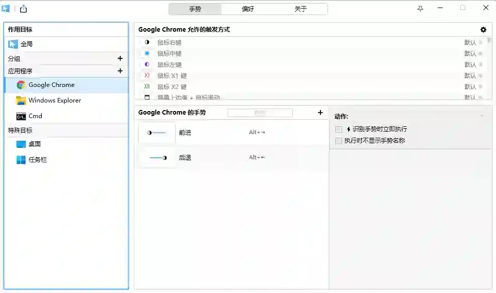Click the 前进 gesture thumbnail
496x293 pixels.
(157, 133)
